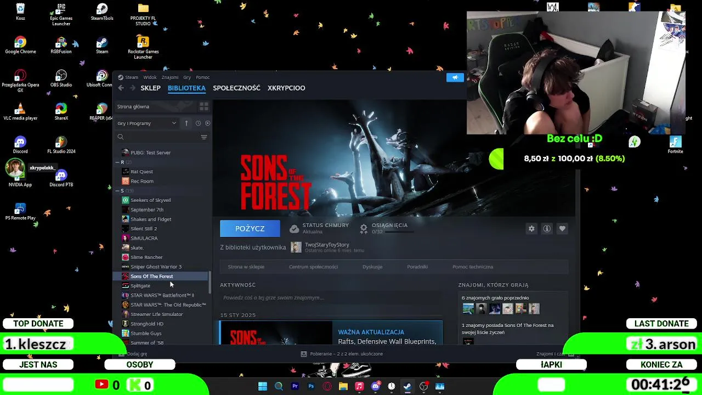Image resolution: width=702 pixels, height=395 pixels.
Task: Open the Widok menu
Action: (150, 77)
